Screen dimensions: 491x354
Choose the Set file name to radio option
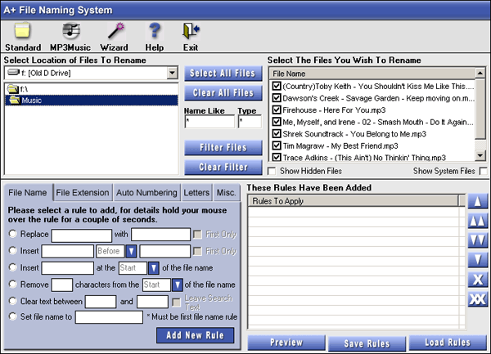coord(12,317)
